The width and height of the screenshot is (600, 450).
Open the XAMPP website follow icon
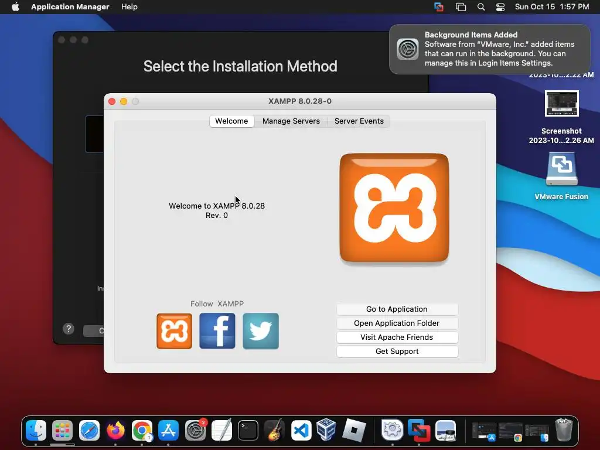(174, 331)
